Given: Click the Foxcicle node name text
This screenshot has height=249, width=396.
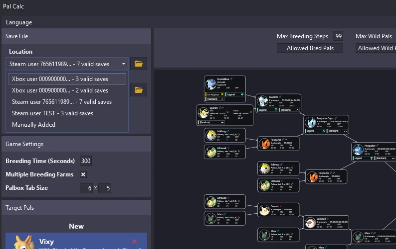Looking at the screenshot, I should click(x=273, y=97).
